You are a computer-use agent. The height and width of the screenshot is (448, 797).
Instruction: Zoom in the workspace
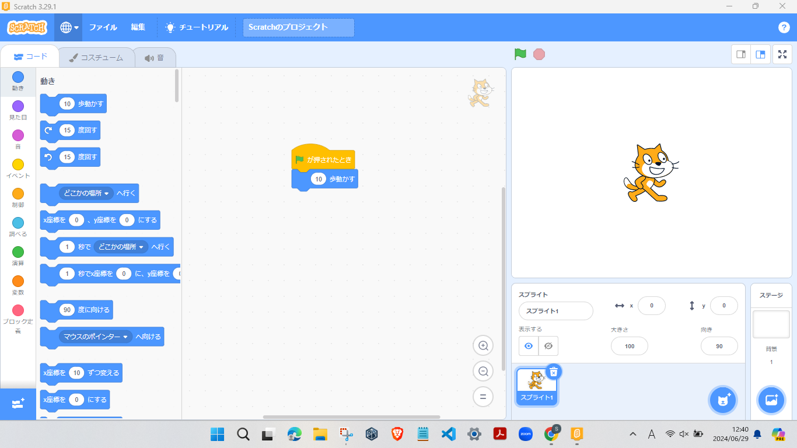pyautogui.click(x=483, y=345)
